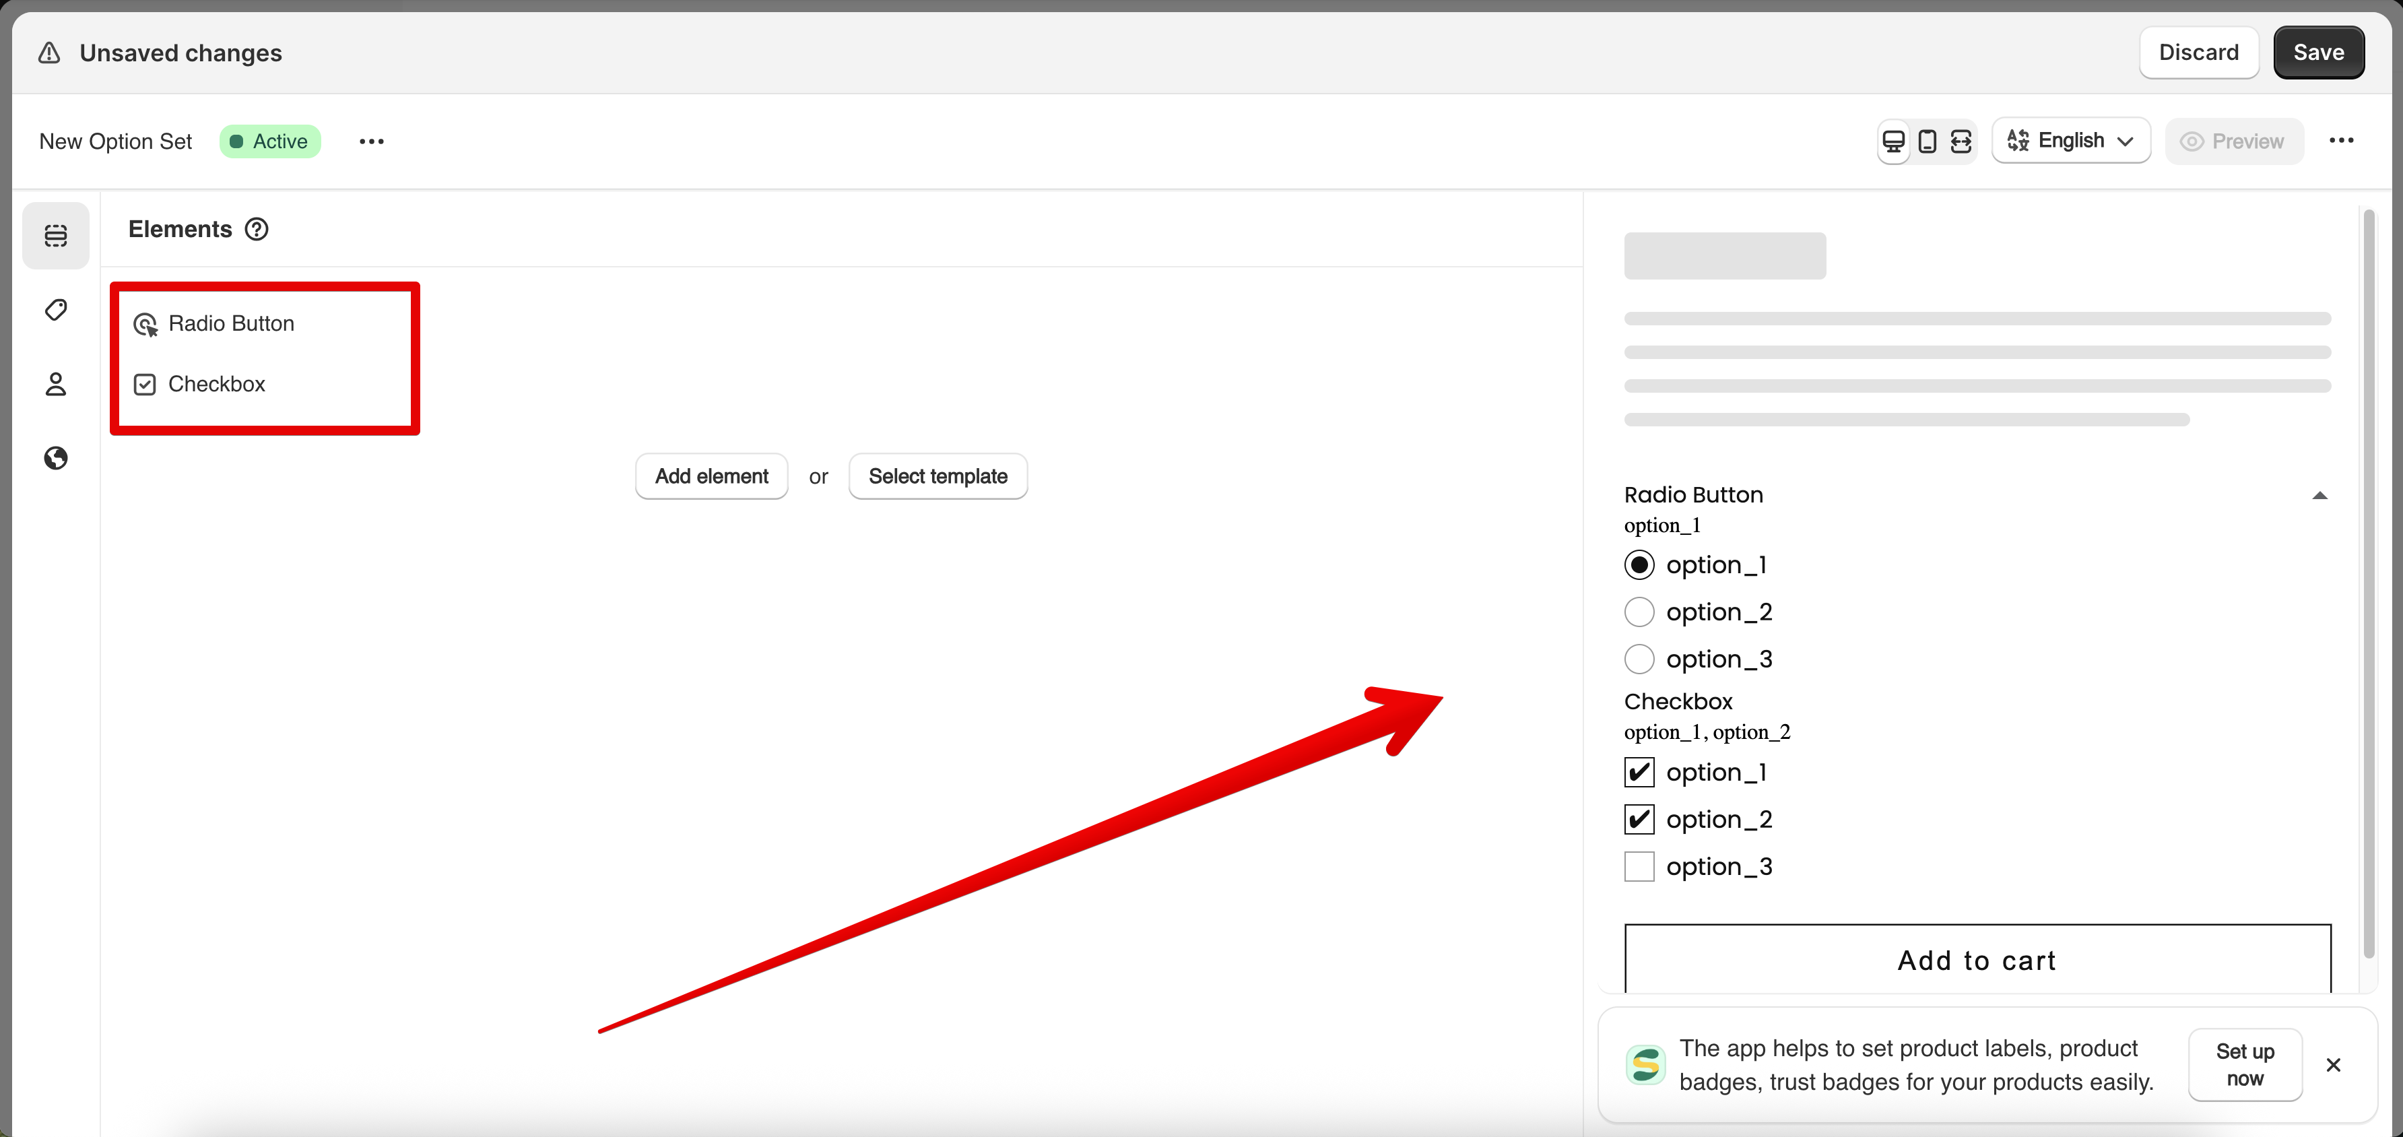Toggle the full-width preview icon

1961,141
